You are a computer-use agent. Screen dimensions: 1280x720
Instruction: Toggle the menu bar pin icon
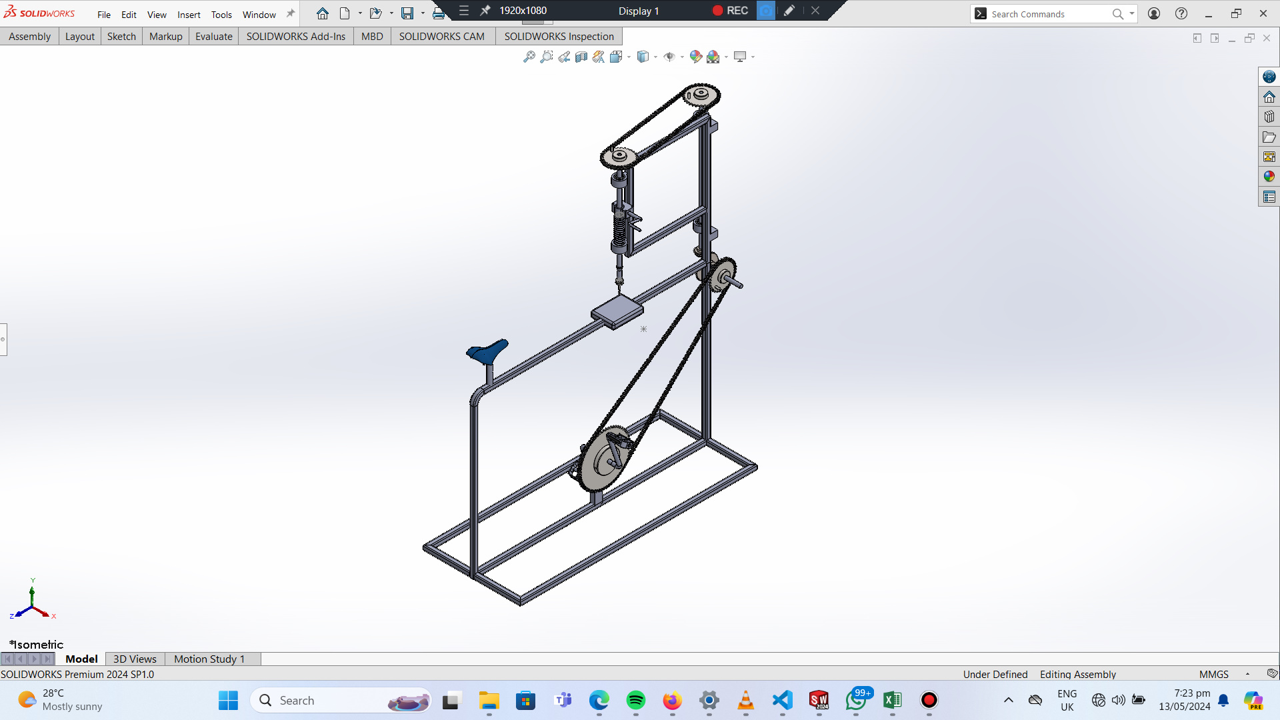291,13
